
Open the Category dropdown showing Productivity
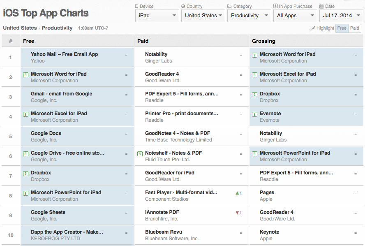pos(249,16)
